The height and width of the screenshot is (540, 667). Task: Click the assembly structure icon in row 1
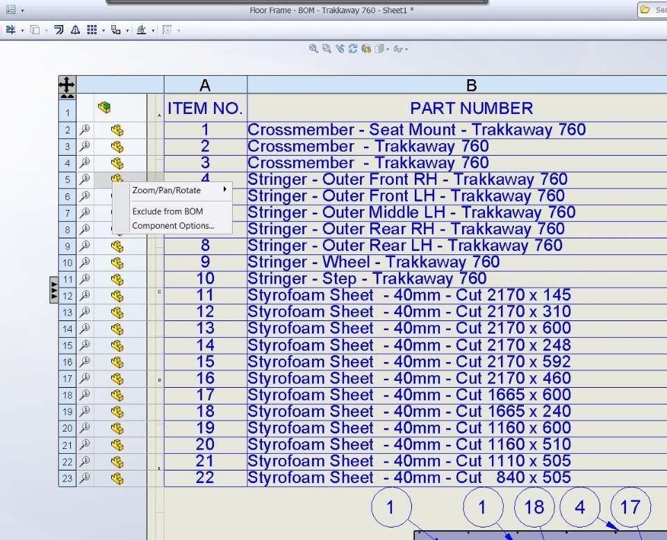pyautogui.click(x=104, y=107)
